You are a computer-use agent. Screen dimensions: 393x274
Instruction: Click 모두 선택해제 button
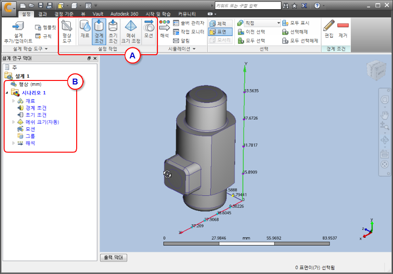tap(300, 40)
